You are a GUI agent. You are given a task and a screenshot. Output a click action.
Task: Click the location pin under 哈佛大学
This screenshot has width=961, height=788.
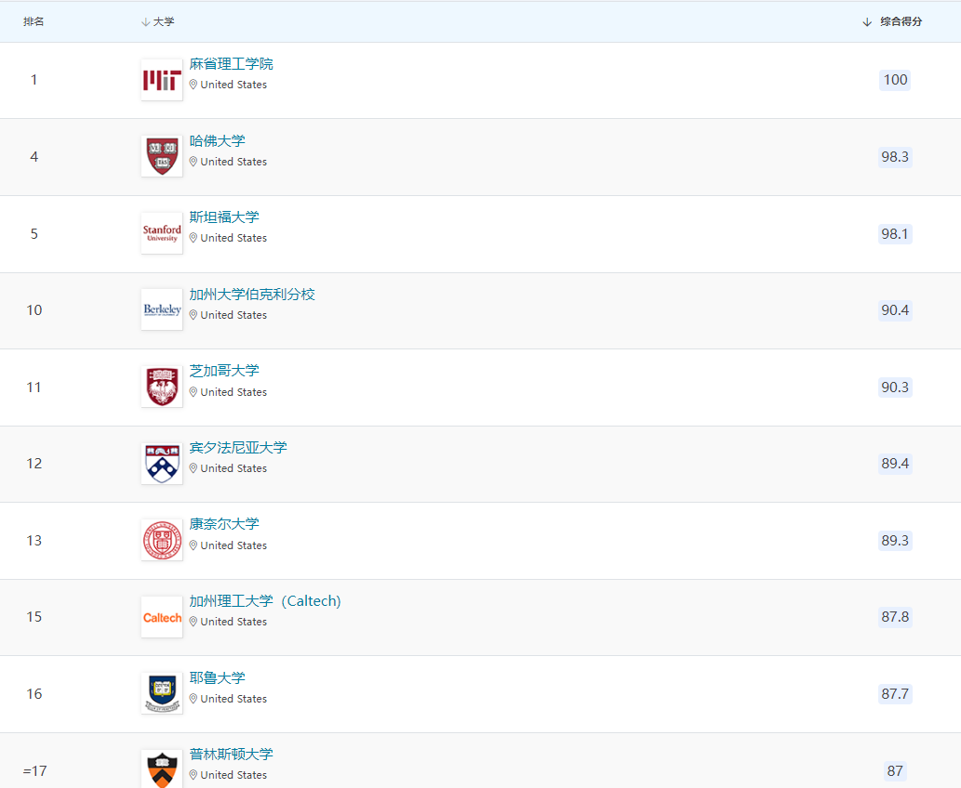(194, 162)
